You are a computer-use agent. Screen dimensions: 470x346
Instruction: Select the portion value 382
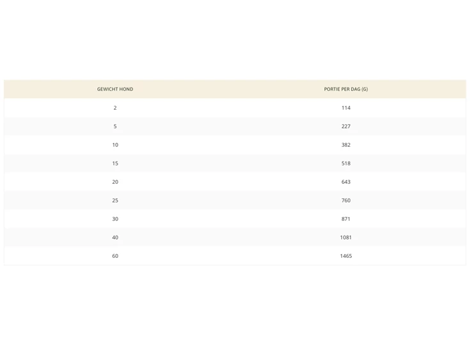pos(346,145)
